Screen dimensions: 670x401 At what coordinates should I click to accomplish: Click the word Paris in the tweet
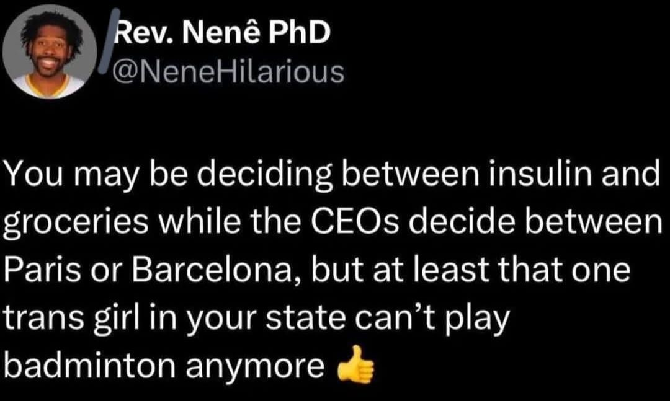pyautogui.click(x=42, y=270)
